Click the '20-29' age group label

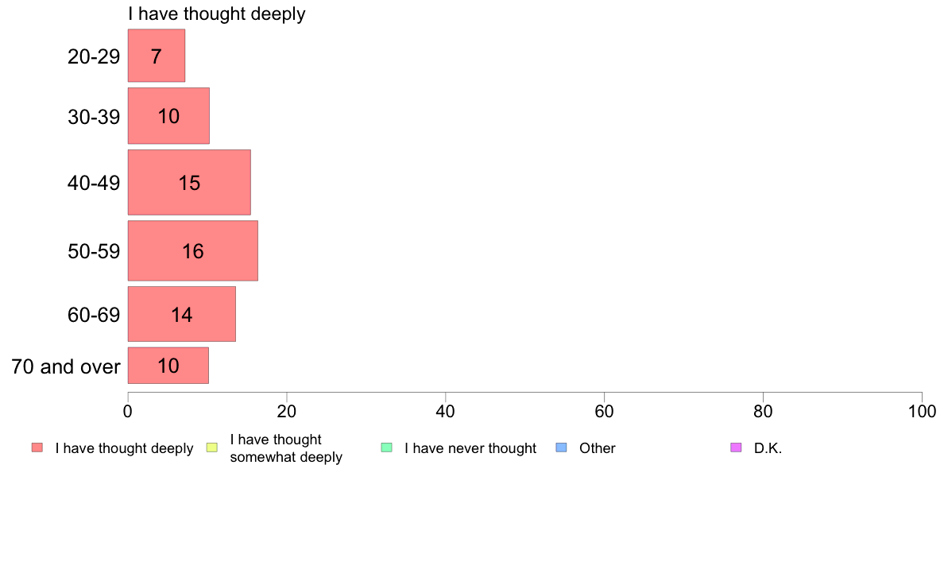94,56
